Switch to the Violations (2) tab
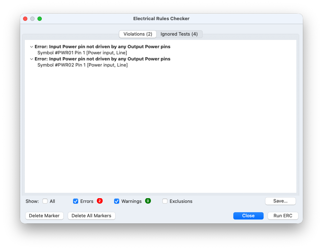Viewport: 323px width, 250px height. tap(138, 34)
